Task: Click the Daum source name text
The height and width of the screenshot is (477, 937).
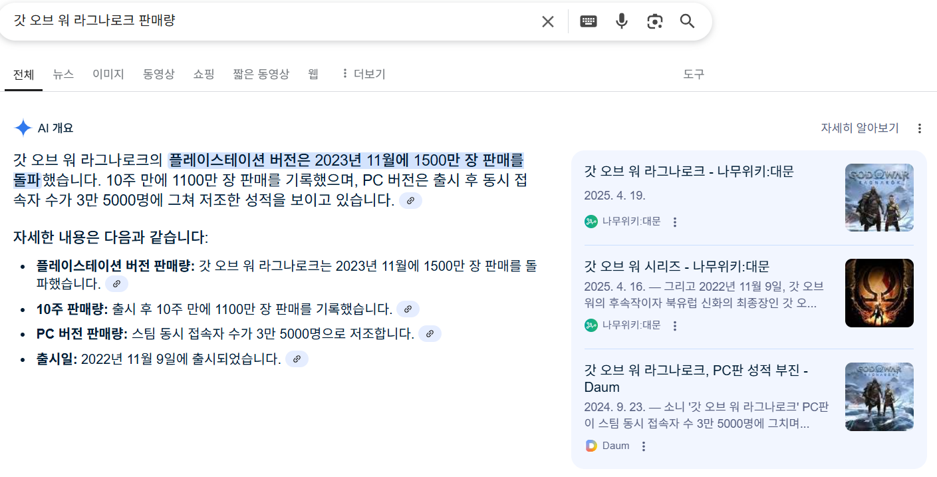Action: [616, 446]
